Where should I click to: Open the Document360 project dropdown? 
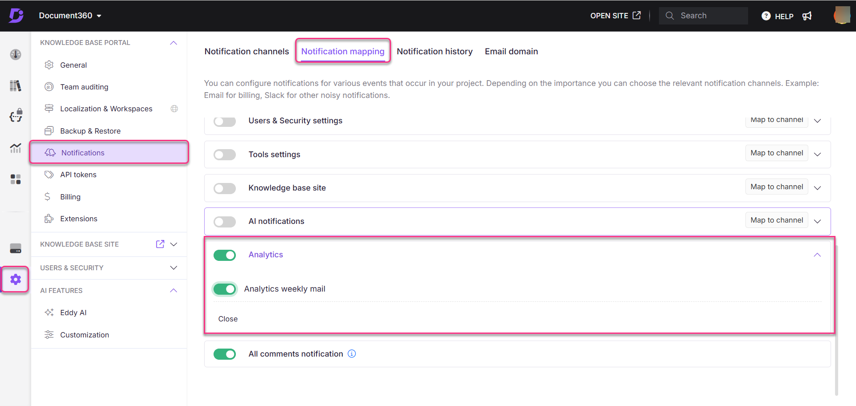coord(70,16)
